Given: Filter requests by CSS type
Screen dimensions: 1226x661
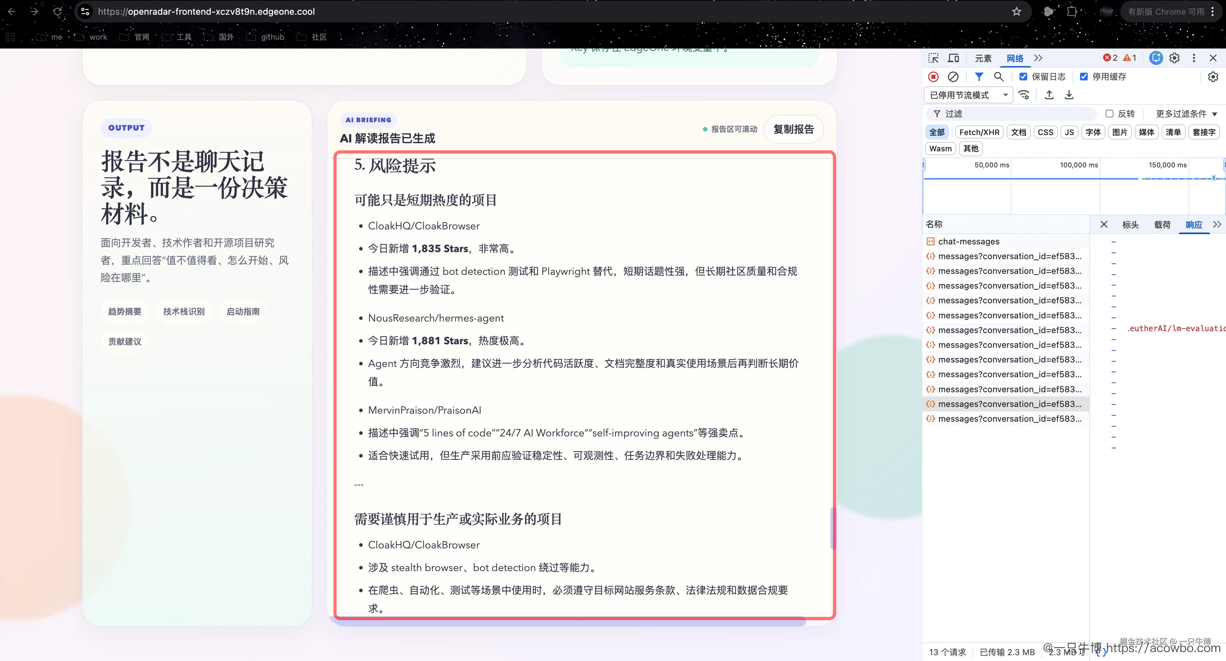Looking at the screenshot, I should [x=1046, y=132].
